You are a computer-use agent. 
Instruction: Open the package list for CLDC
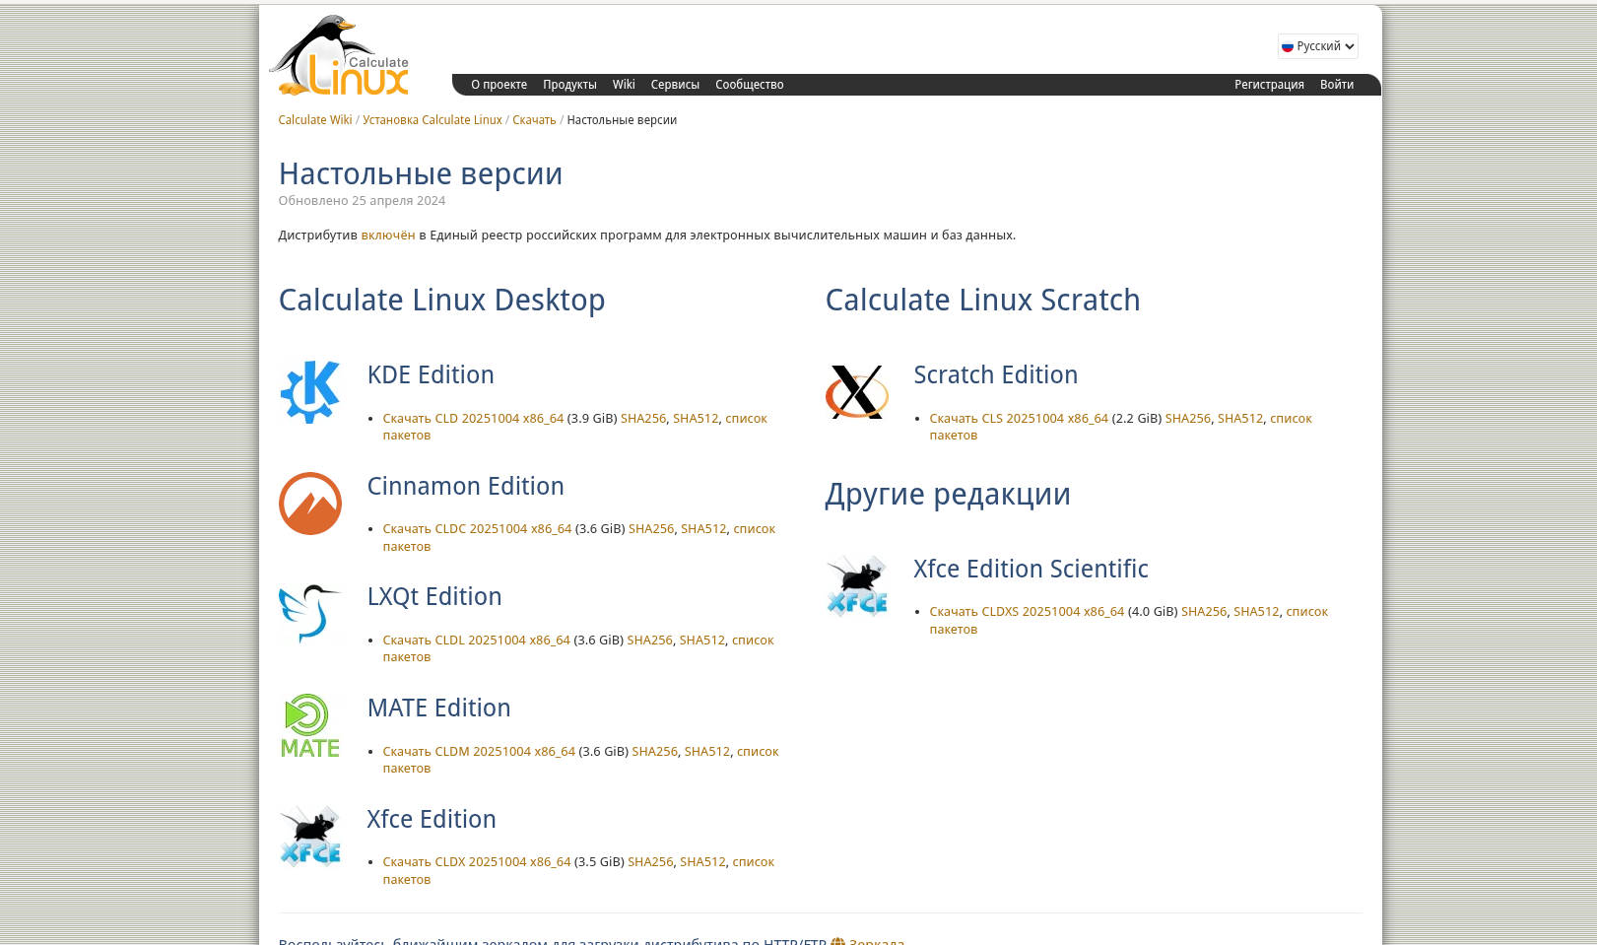(754, 529)
